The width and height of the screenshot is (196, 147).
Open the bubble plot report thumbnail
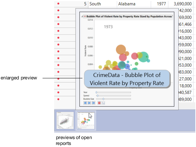86,120
